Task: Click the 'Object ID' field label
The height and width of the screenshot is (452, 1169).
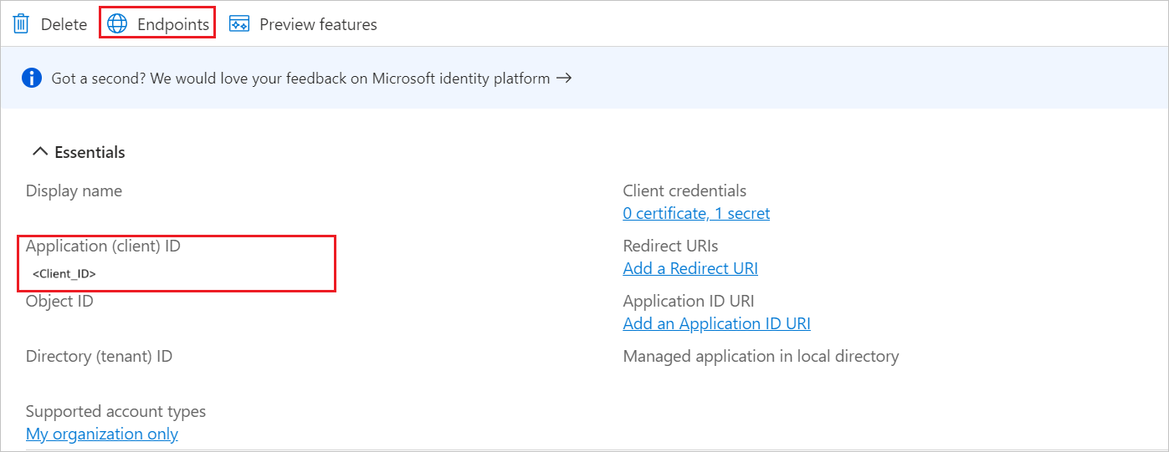Action: [x=59, y=301]
